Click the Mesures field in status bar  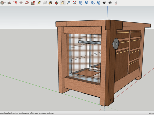[151, 113]
